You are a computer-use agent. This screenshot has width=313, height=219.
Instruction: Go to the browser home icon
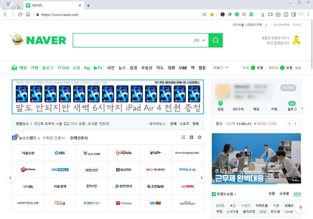click(28, 15)
